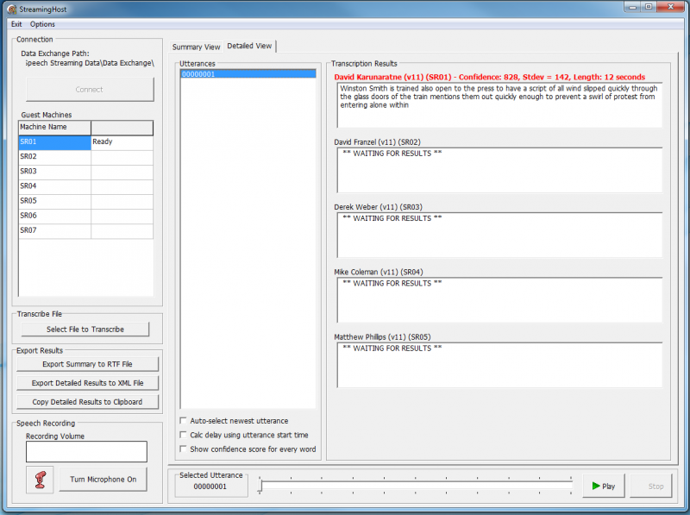Click Export Detailed Results to XML File
Screen dimensions: 690x515
pos(87,383)
